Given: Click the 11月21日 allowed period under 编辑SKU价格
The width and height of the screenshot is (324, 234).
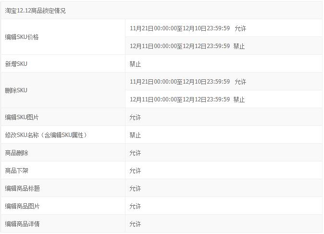Looking at the screenshot, I should pos(188,28).
